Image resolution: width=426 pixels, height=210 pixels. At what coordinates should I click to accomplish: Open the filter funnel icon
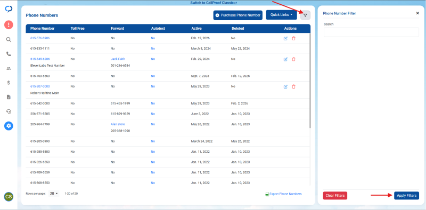(x=305, y=15)
